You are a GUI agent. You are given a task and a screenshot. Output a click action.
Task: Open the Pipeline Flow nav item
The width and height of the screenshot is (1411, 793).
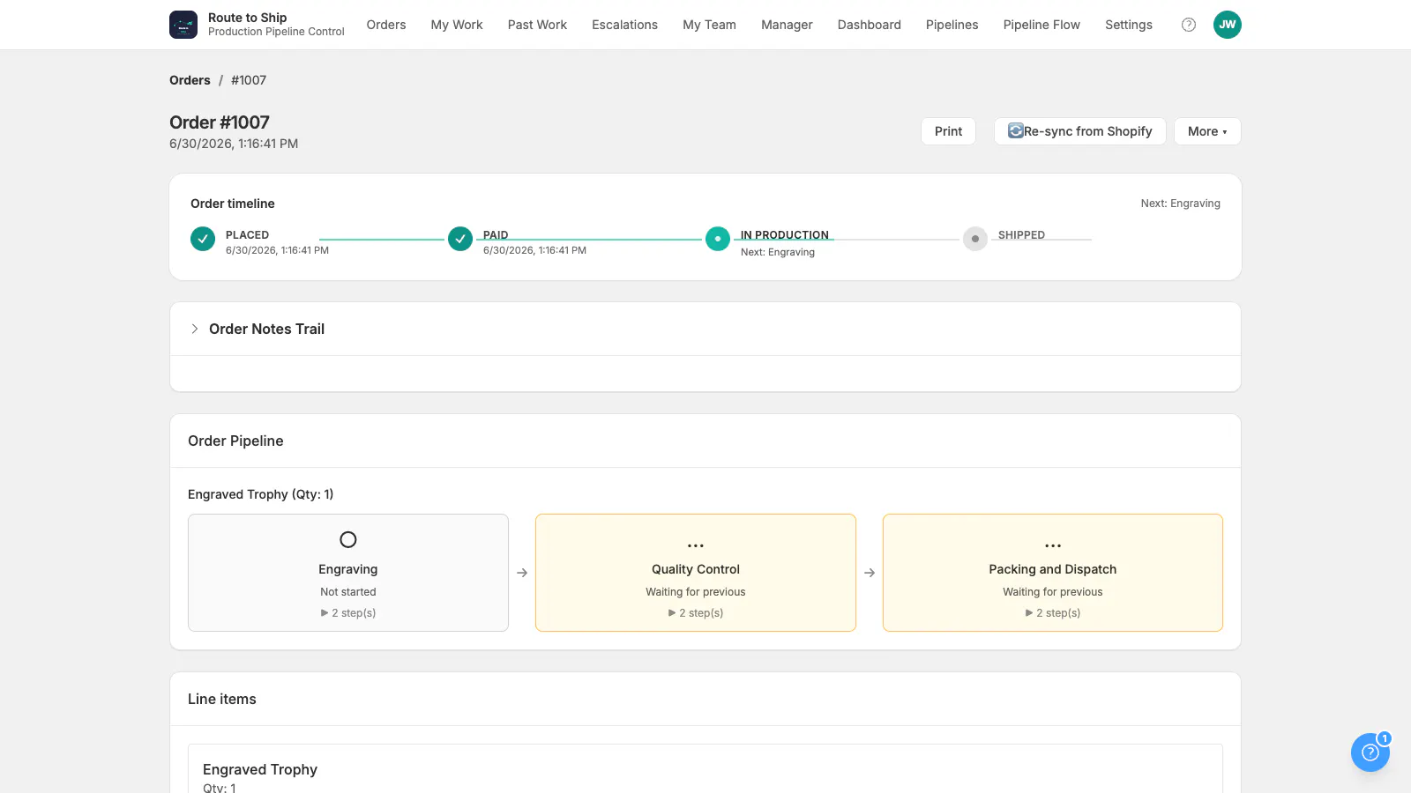1041,25
